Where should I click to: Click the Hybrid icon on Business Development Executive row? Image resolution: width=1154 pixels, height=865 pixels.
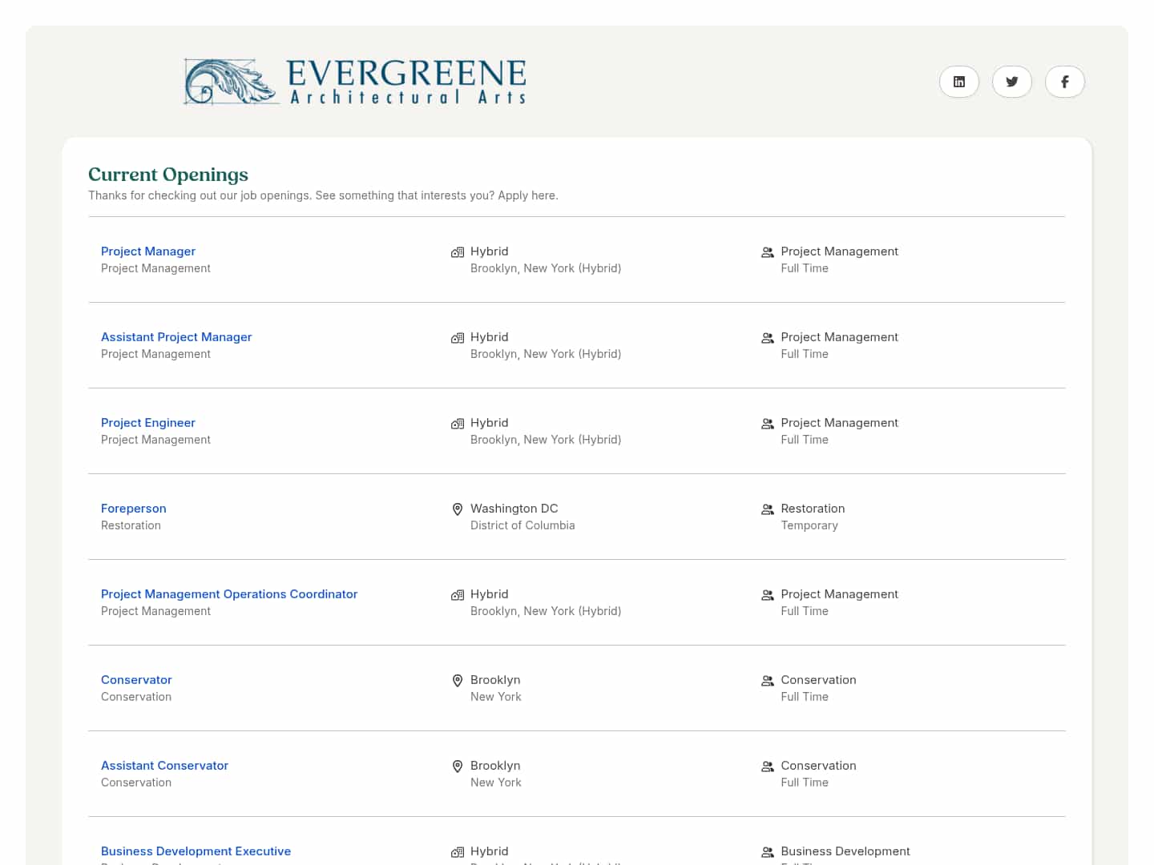tap(457, 851)
